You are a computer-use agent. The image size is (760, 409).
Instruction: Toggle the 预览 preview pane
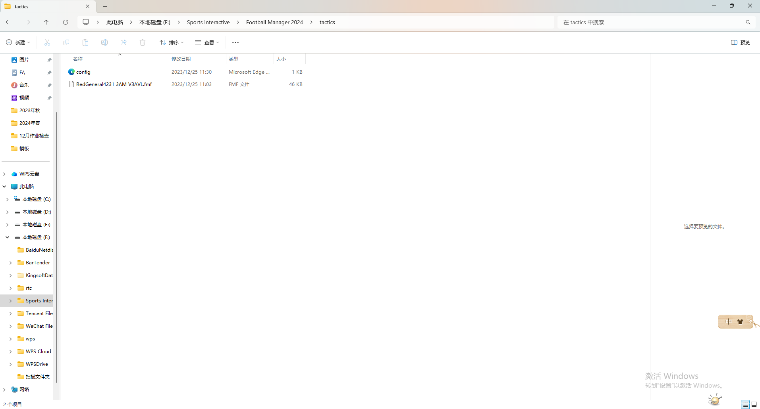741,42
